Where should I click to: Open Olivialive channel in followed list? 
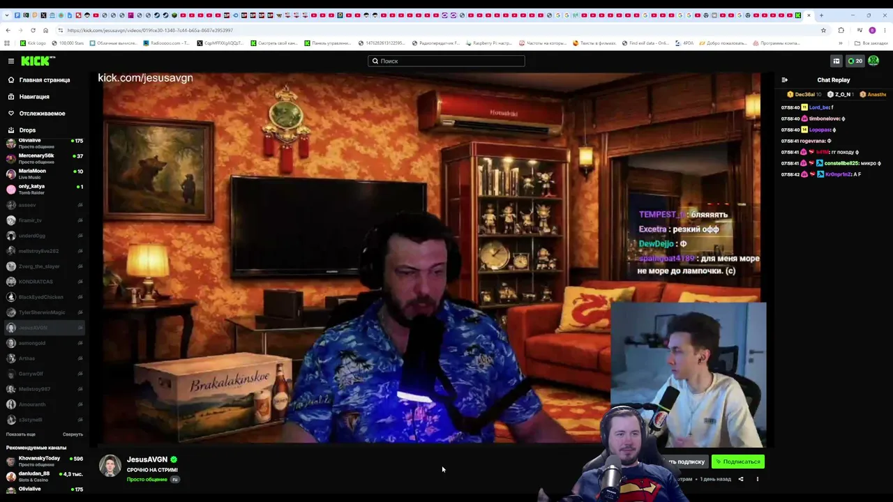[45, 144]
